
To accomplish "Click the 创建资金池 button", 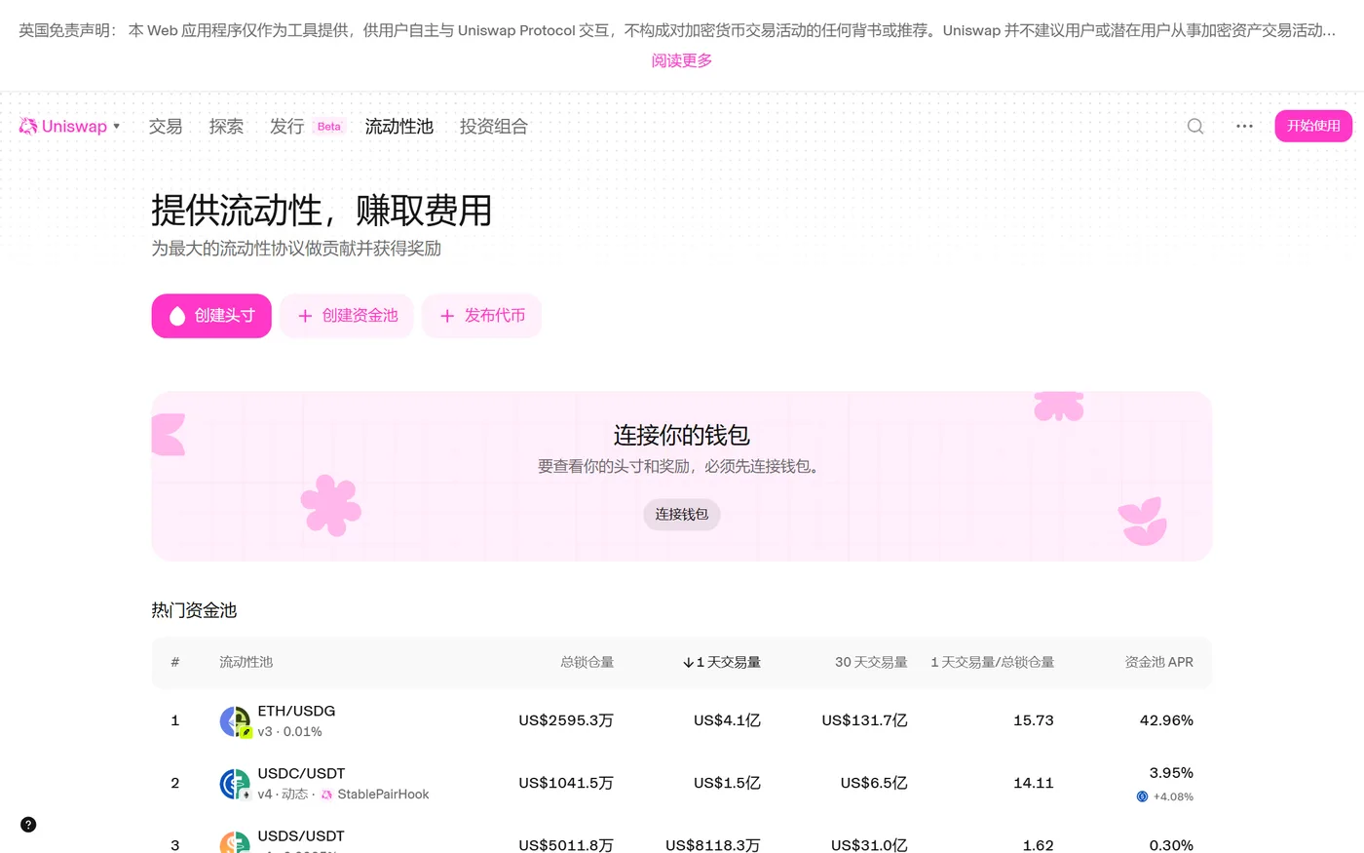I will 347,316.
